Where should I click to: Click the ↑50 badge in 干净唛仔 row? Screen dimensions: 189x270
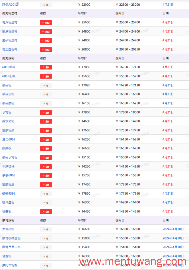coord(46,167)
